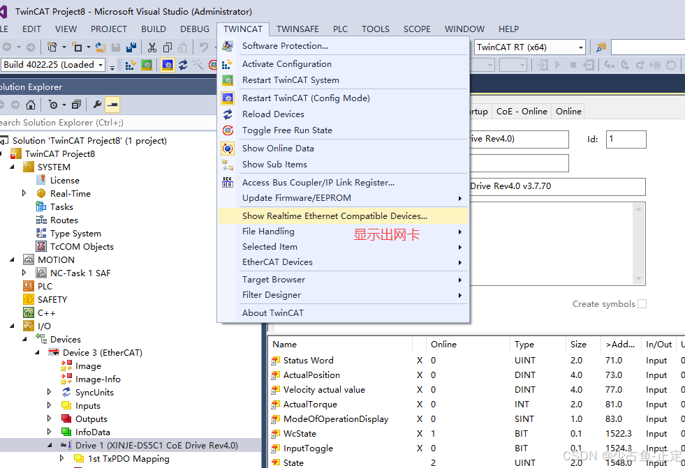Click the Preview Selected Items toggle icon
This screenshot has width=685, height=468.
(x=112, y=105)
